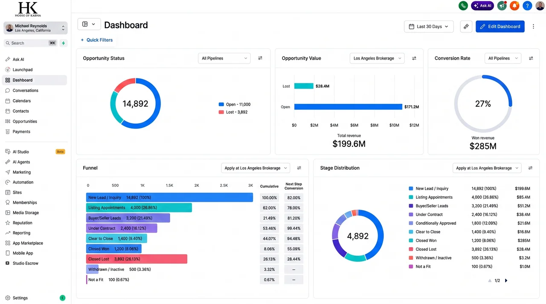
Task: Click the Search field in sidebar
Action: 31,43
